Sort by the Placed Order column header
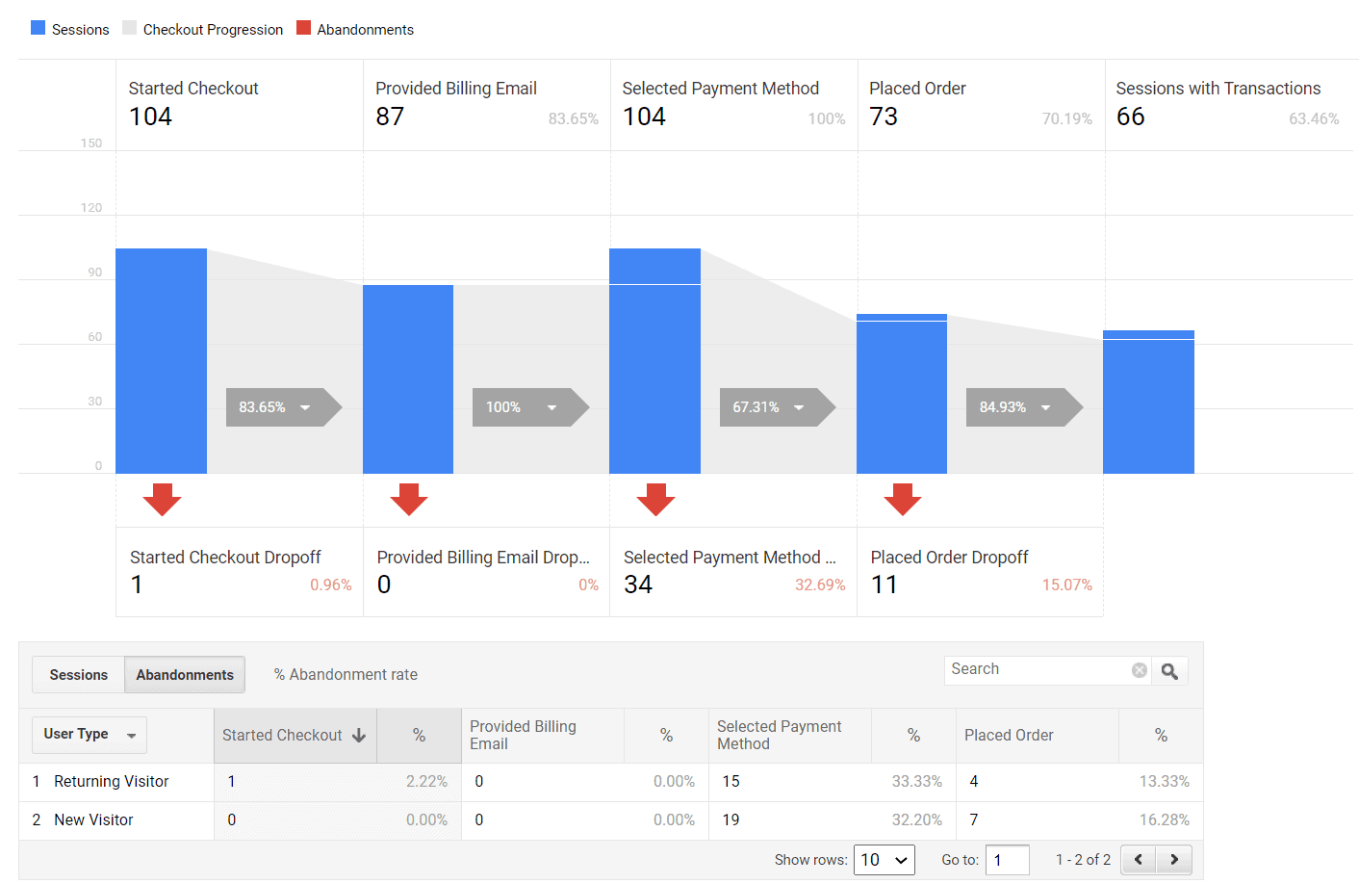This screenshot has height=884, width=1359. coord(1038,736)
